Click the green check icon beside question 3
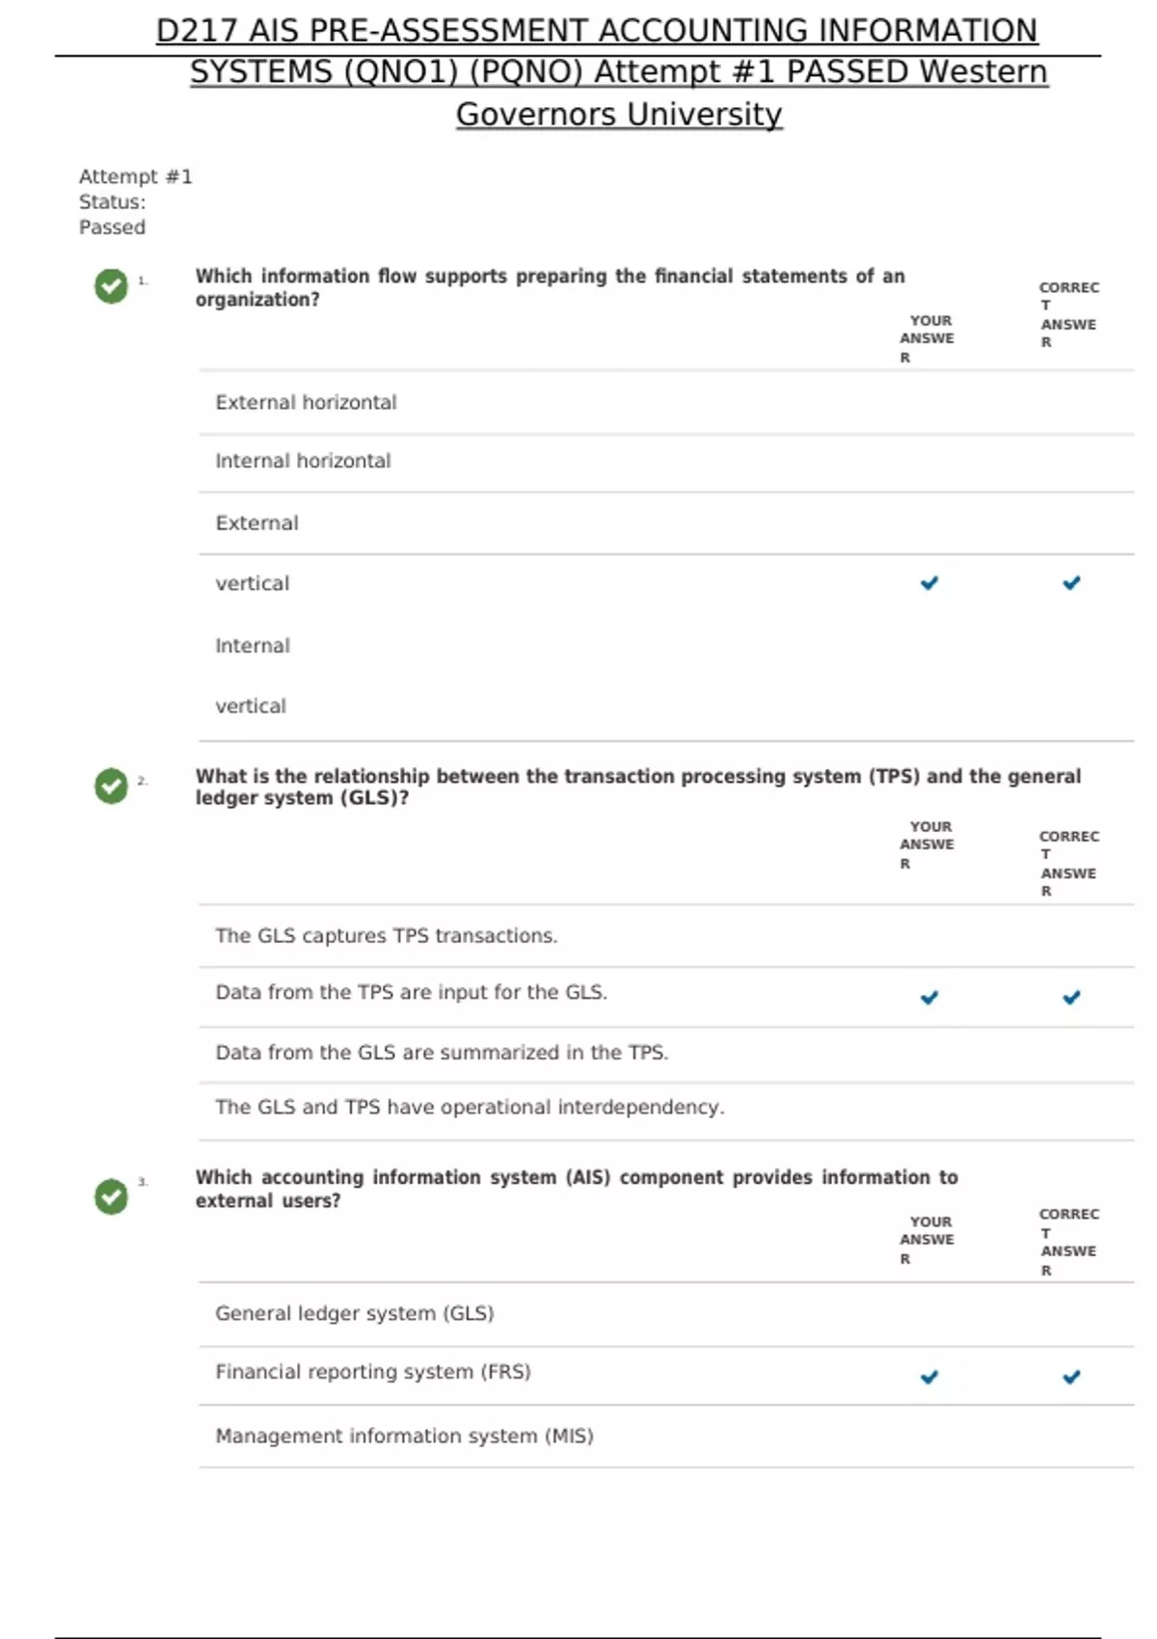This screenshot has width=1157, height=1639. [x=111, y=1196]
